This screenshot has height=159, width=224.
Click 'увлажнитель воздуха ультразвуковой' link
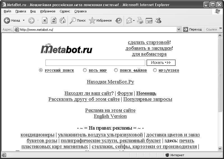pyautogui.click(x=100, y=135)
